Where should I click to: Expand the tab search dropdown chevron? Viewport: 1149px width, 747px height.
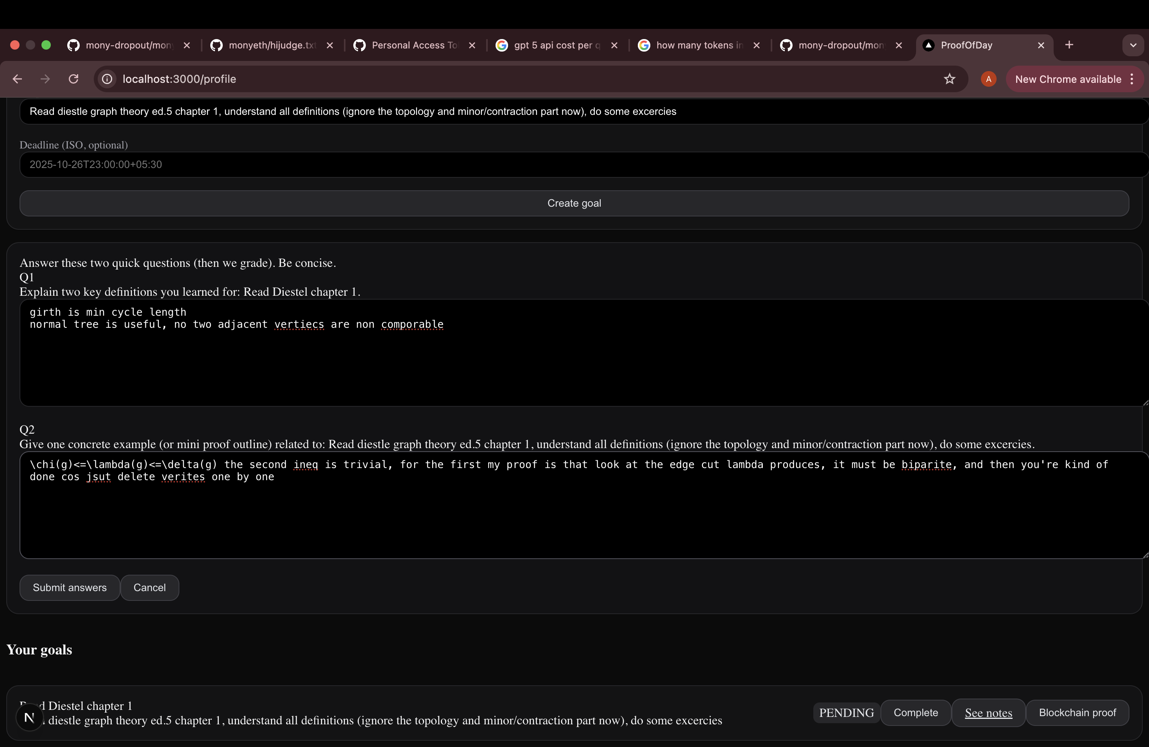coord(1133,45)
